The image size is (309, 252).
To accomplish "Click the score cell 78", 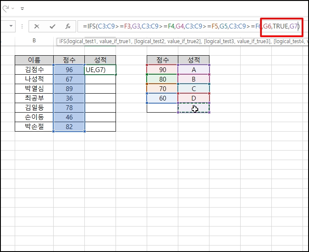I will click(x=69, y=107).
